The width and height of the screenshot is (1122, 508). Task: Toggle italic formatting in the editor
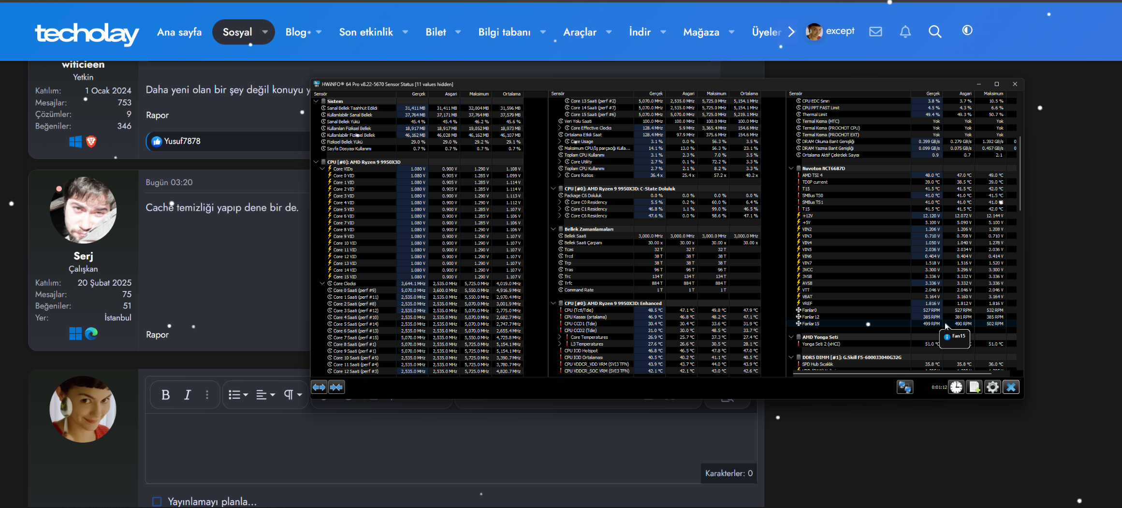[187, 395]
